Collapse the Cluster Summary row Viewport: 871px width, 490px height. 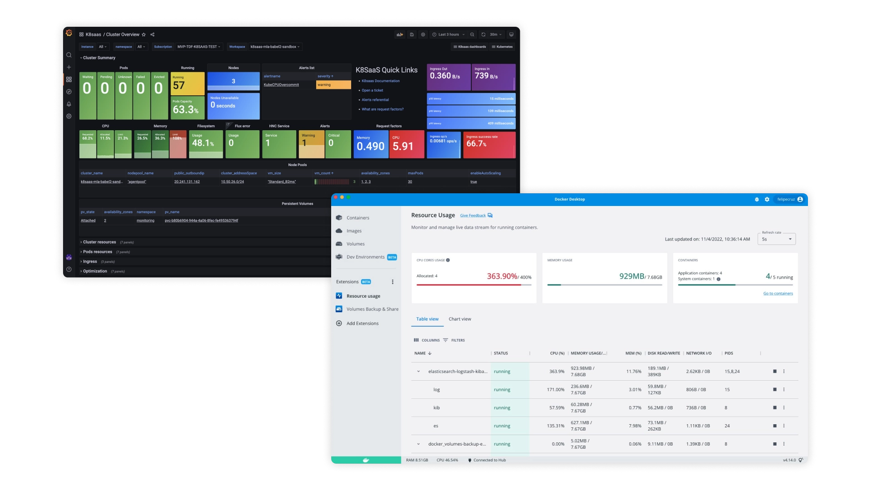click(x=98, y=58)
